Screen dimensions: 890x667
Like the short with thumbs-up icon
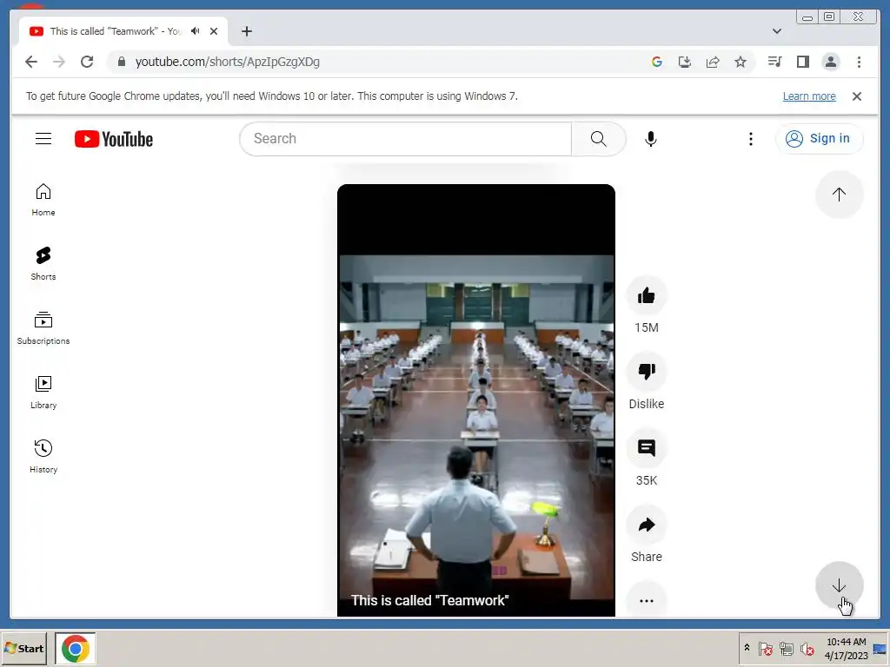click(646, 295)
